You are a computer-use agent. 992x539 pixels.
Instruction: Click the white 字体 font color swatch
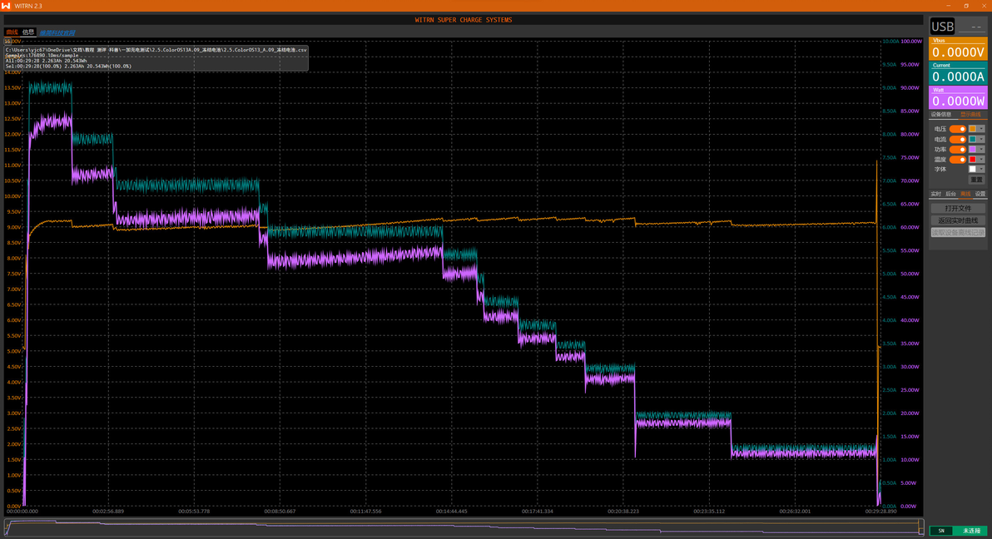pos(972,169)
